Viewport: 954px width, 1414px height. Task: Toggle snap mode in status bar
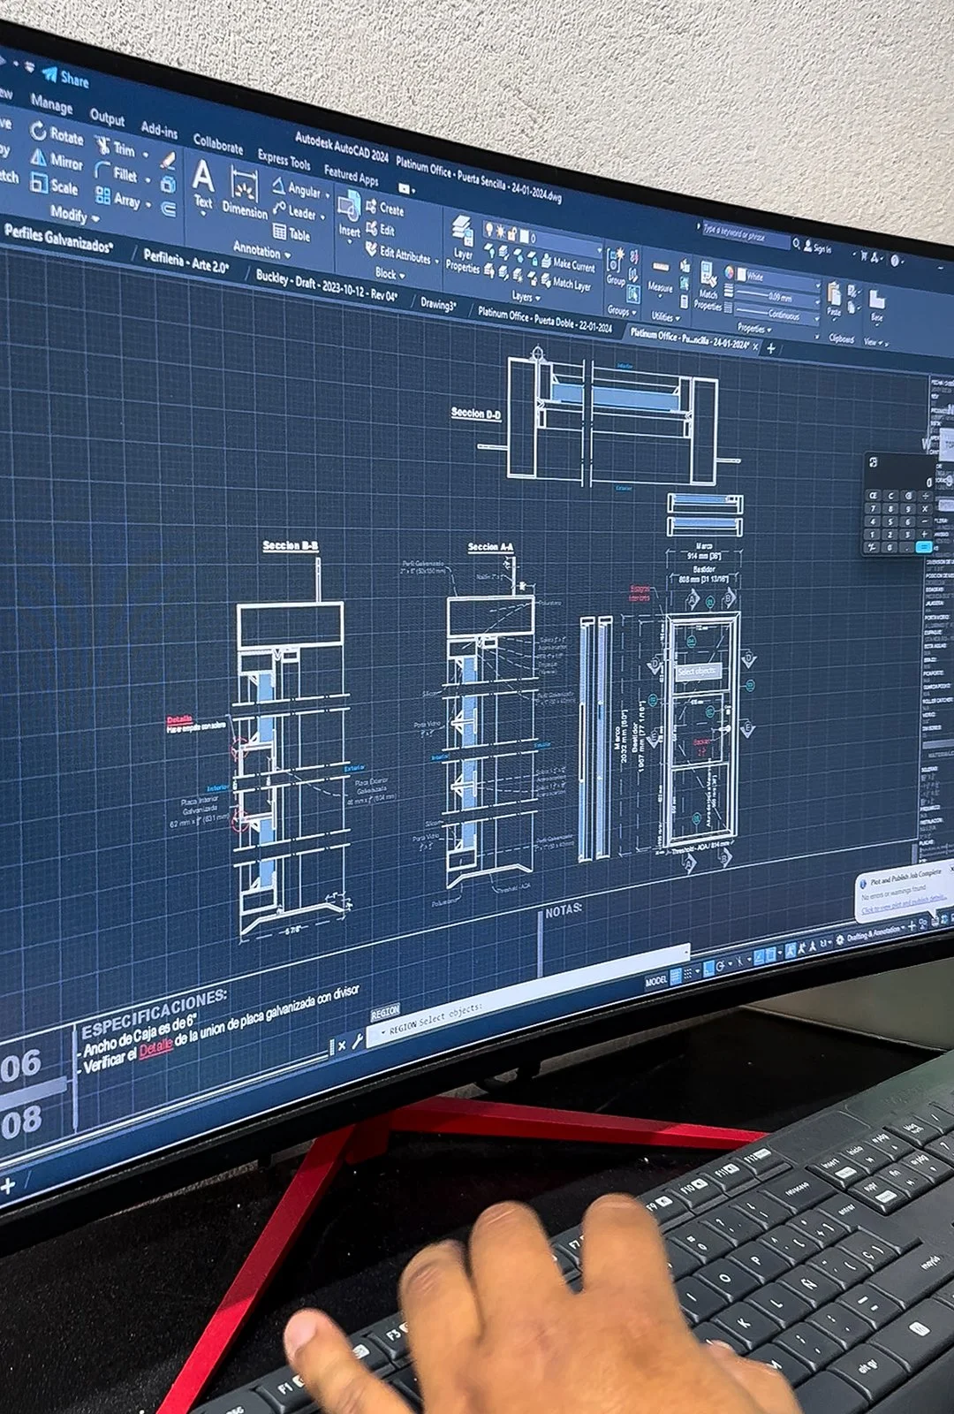[x=689, y=973]
